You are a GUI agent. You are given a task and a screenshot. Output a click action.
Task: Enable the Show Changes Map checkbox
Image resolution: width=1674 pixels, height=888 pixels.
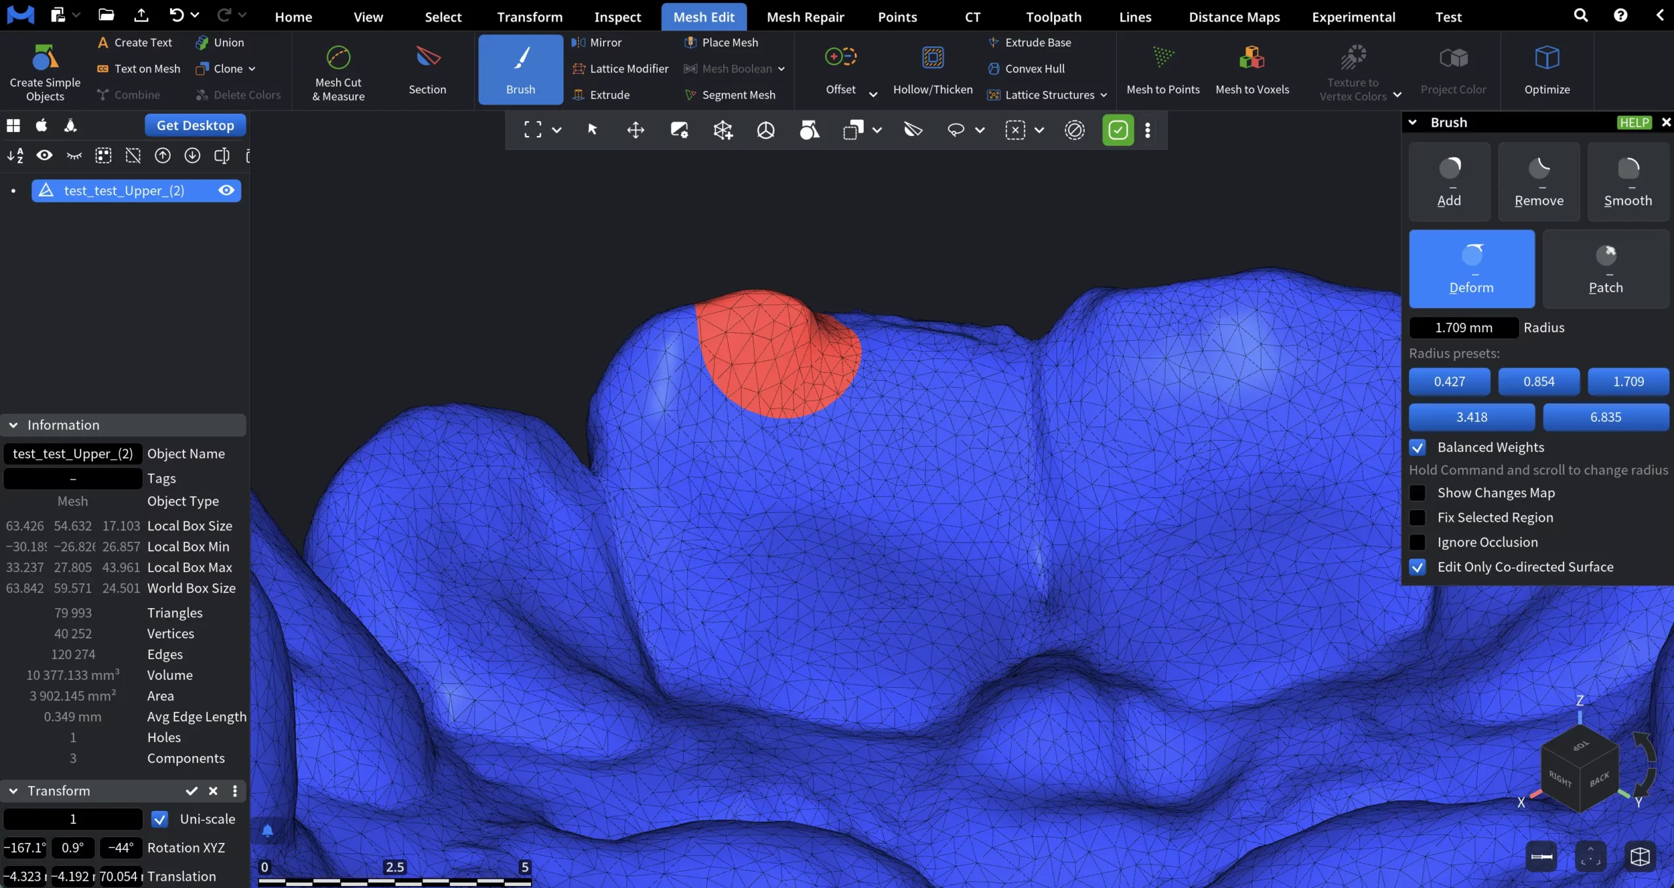1417,492
